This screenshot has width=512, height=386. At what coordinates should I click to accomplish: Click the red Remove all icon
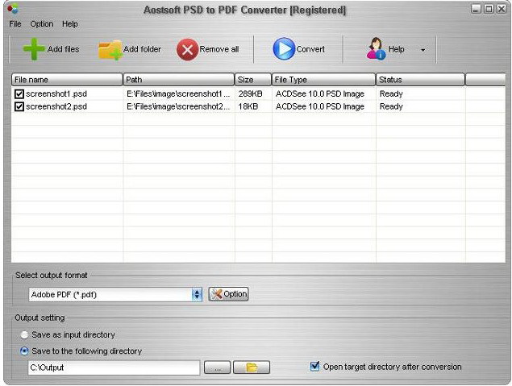[x=187, y=50]
